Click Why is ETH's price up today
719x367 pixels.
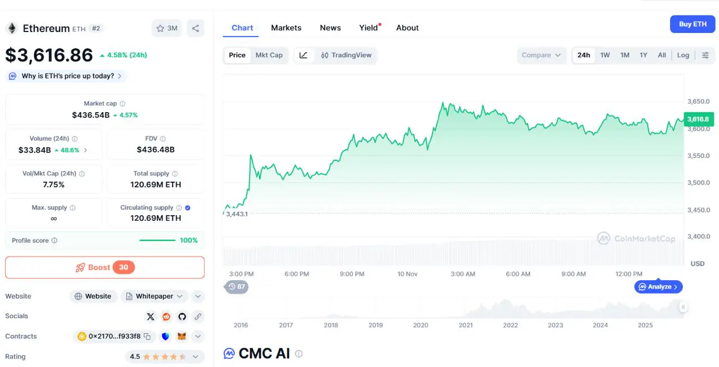(x=67, y=76)
